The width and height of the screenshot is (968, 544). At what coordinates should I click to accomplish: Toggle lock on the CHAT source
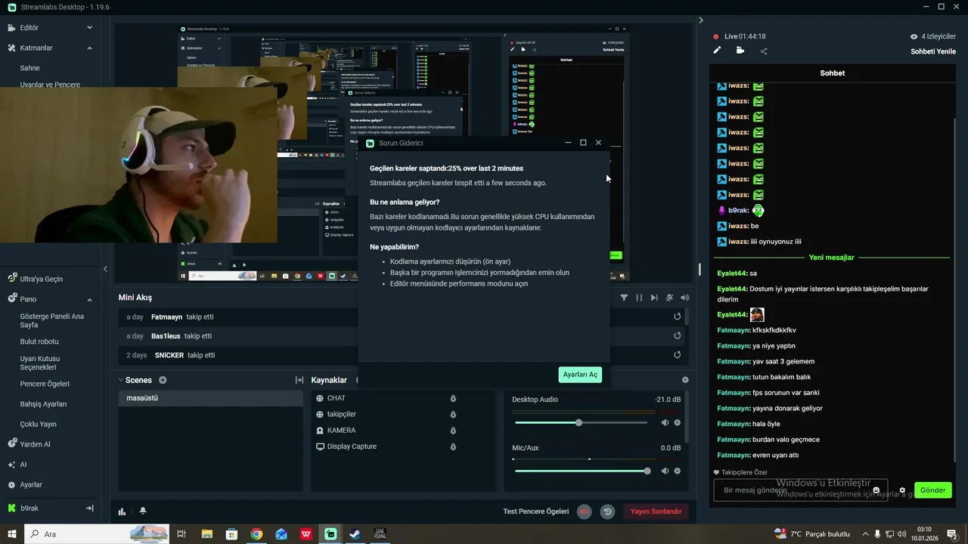pyautogui.click(x=453, y=398)
